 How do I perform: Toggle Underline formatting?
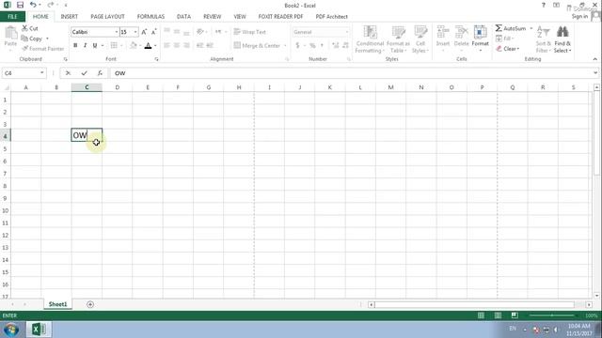95,45
